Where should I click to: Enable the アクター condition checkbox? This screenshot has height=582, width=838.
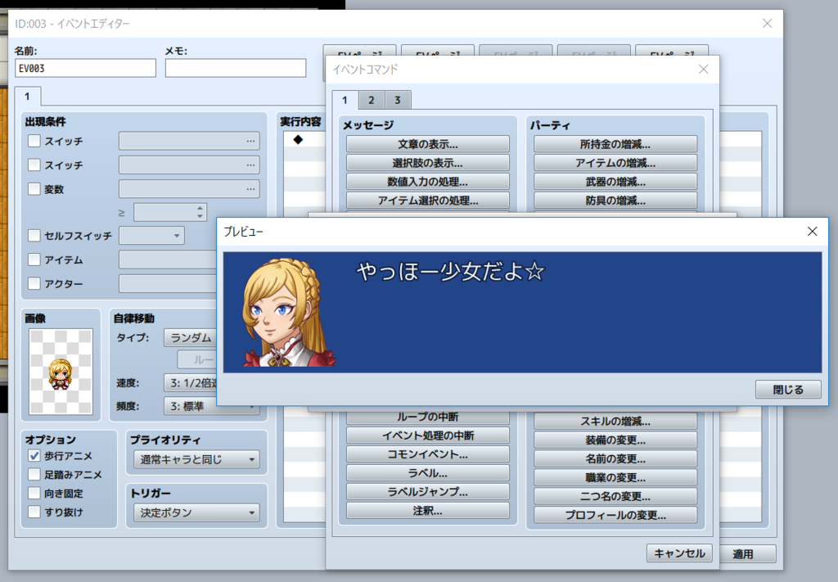click(34, 283)
